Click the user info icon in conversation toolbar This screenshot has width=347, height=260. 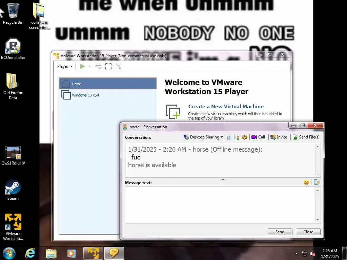pos(237,137)
